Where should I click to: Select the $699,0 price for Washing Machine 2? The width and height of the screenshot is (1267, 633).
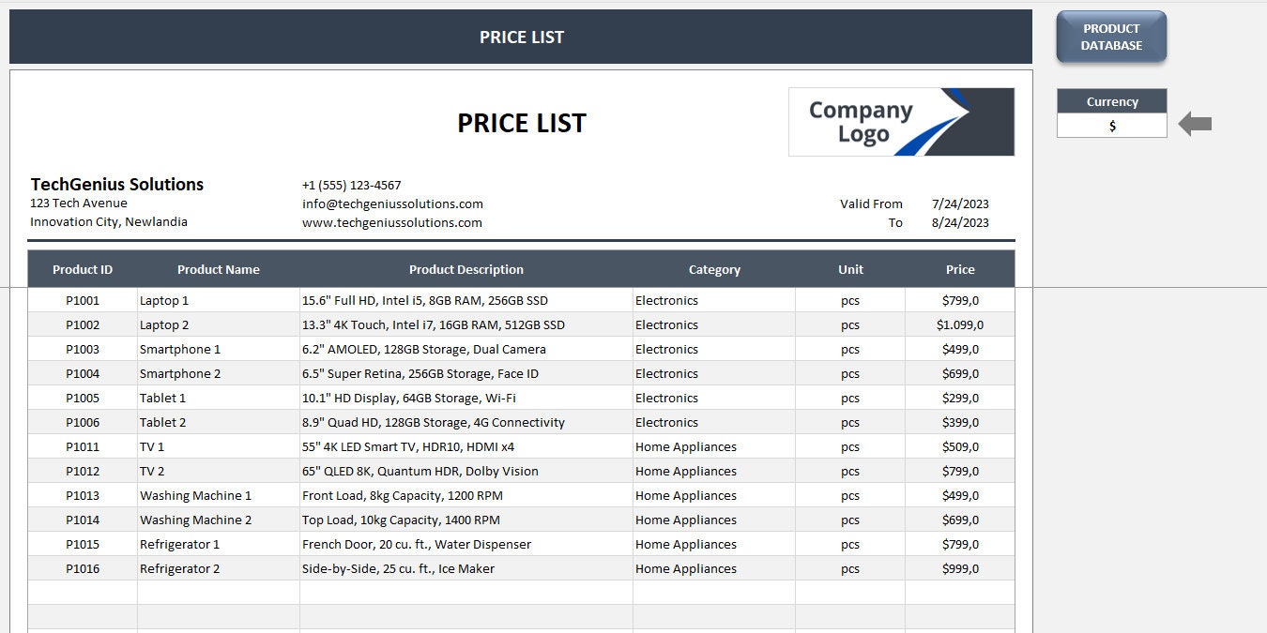[x=960, y=520]
